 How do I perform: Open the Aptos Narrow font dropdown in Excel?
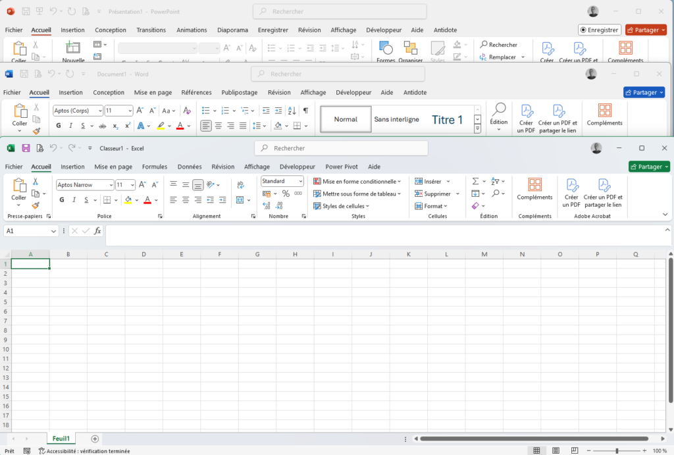click(111, 185)
